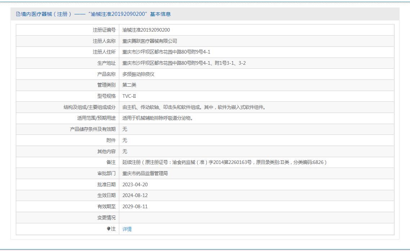The height and width of the screenshot is (251, 410).
Task: Click the 生产地址 label
Action: pyautogui.click(x=106, y=63)
